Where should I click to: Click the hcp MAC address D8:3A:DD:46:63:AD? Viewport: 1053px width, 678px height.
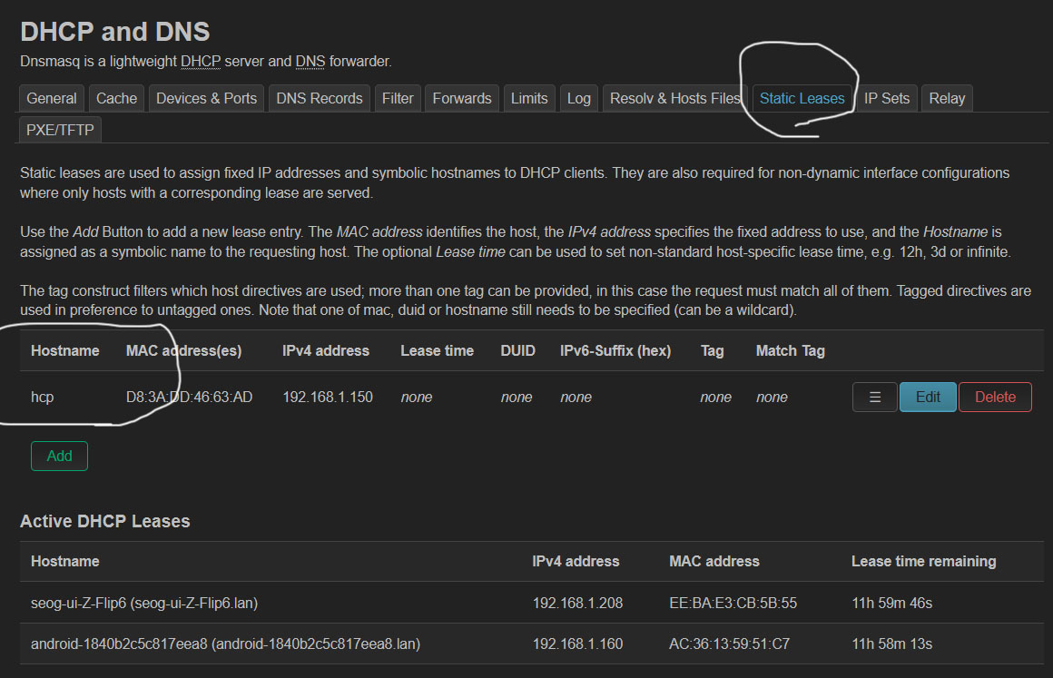(x=189, y=398)
